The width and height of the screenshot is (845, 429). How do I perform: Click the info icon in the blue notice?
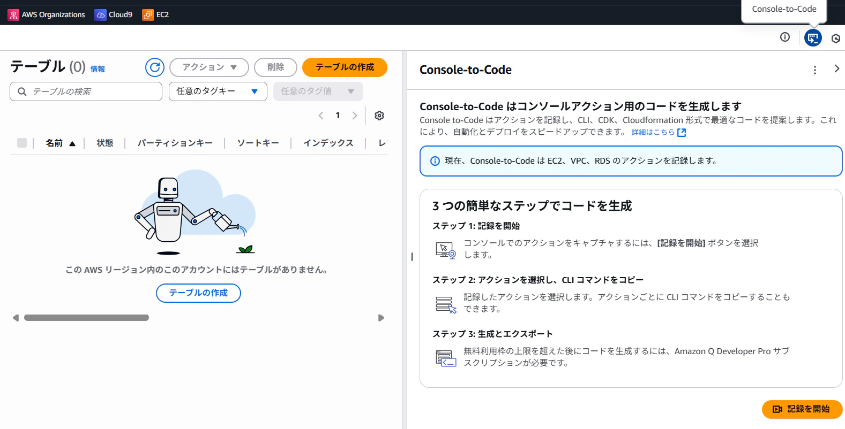[x=435, y=161]
